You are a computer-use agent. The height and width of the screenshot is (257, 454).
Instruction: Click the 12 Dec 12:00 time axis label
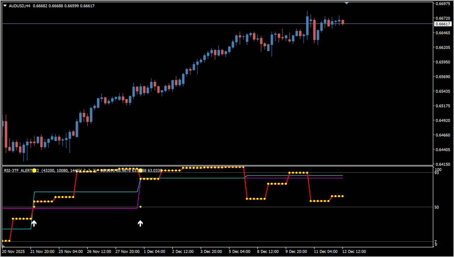coord(354,252)
